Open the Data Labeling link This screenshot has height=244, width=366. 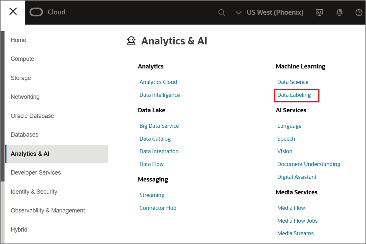pos(294,95)
